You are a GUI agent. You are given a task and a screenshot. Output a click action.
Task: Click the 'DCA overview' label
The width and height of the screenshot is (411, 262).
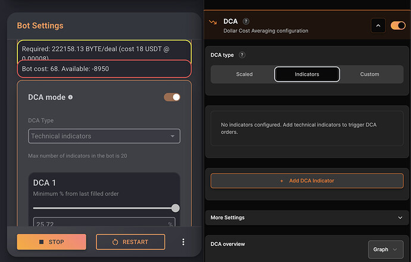[228, 244]
